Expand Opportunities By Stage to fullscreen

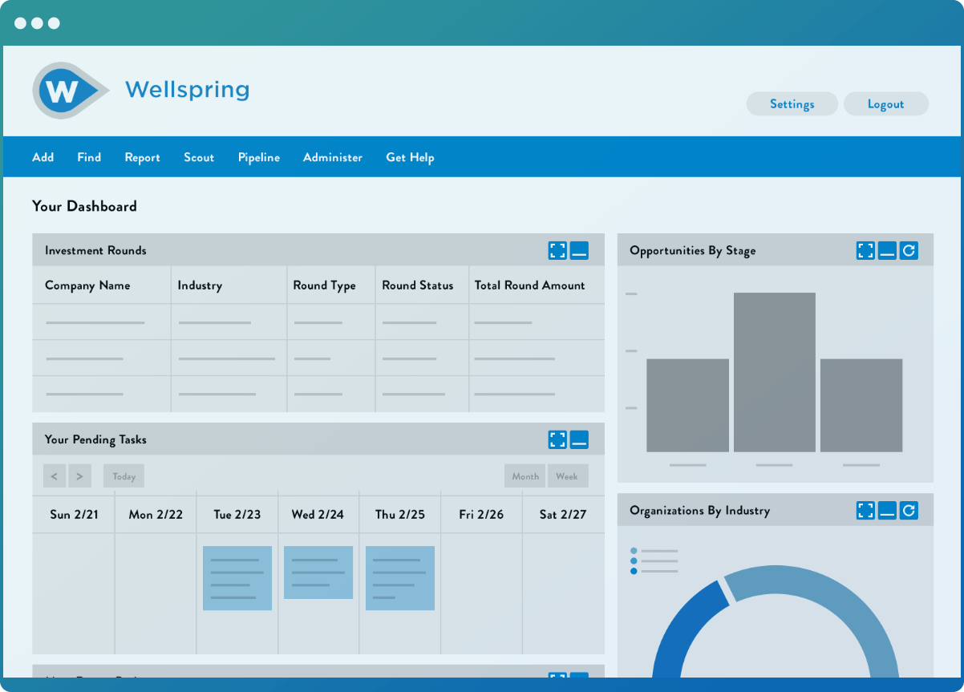865,250
